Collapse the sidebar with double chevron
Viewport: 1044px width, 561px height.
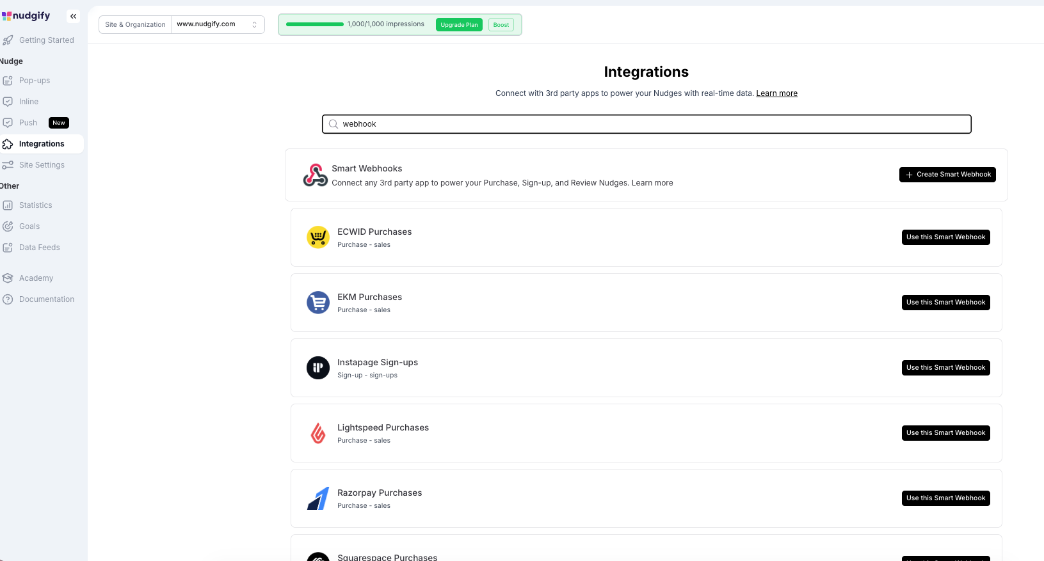coord(74,17)
